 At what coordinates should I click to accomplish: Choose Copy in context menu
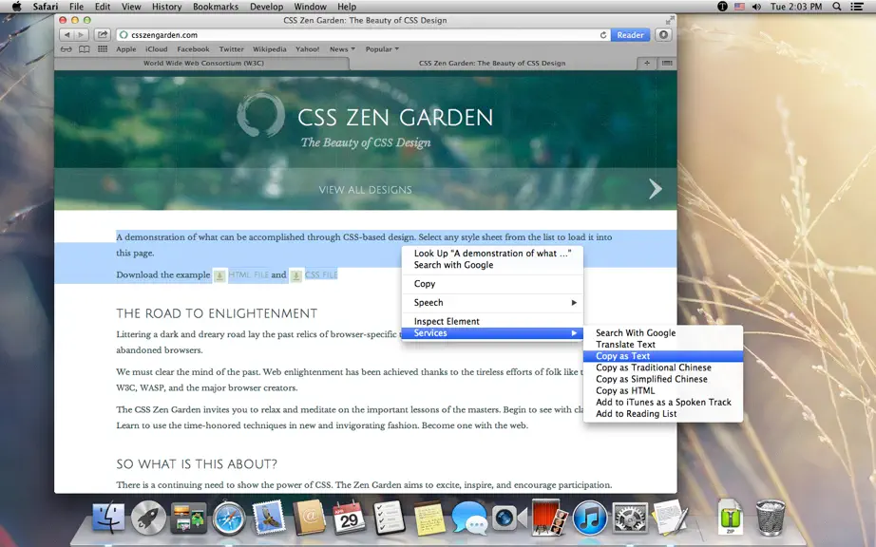[x=492, y=284]
